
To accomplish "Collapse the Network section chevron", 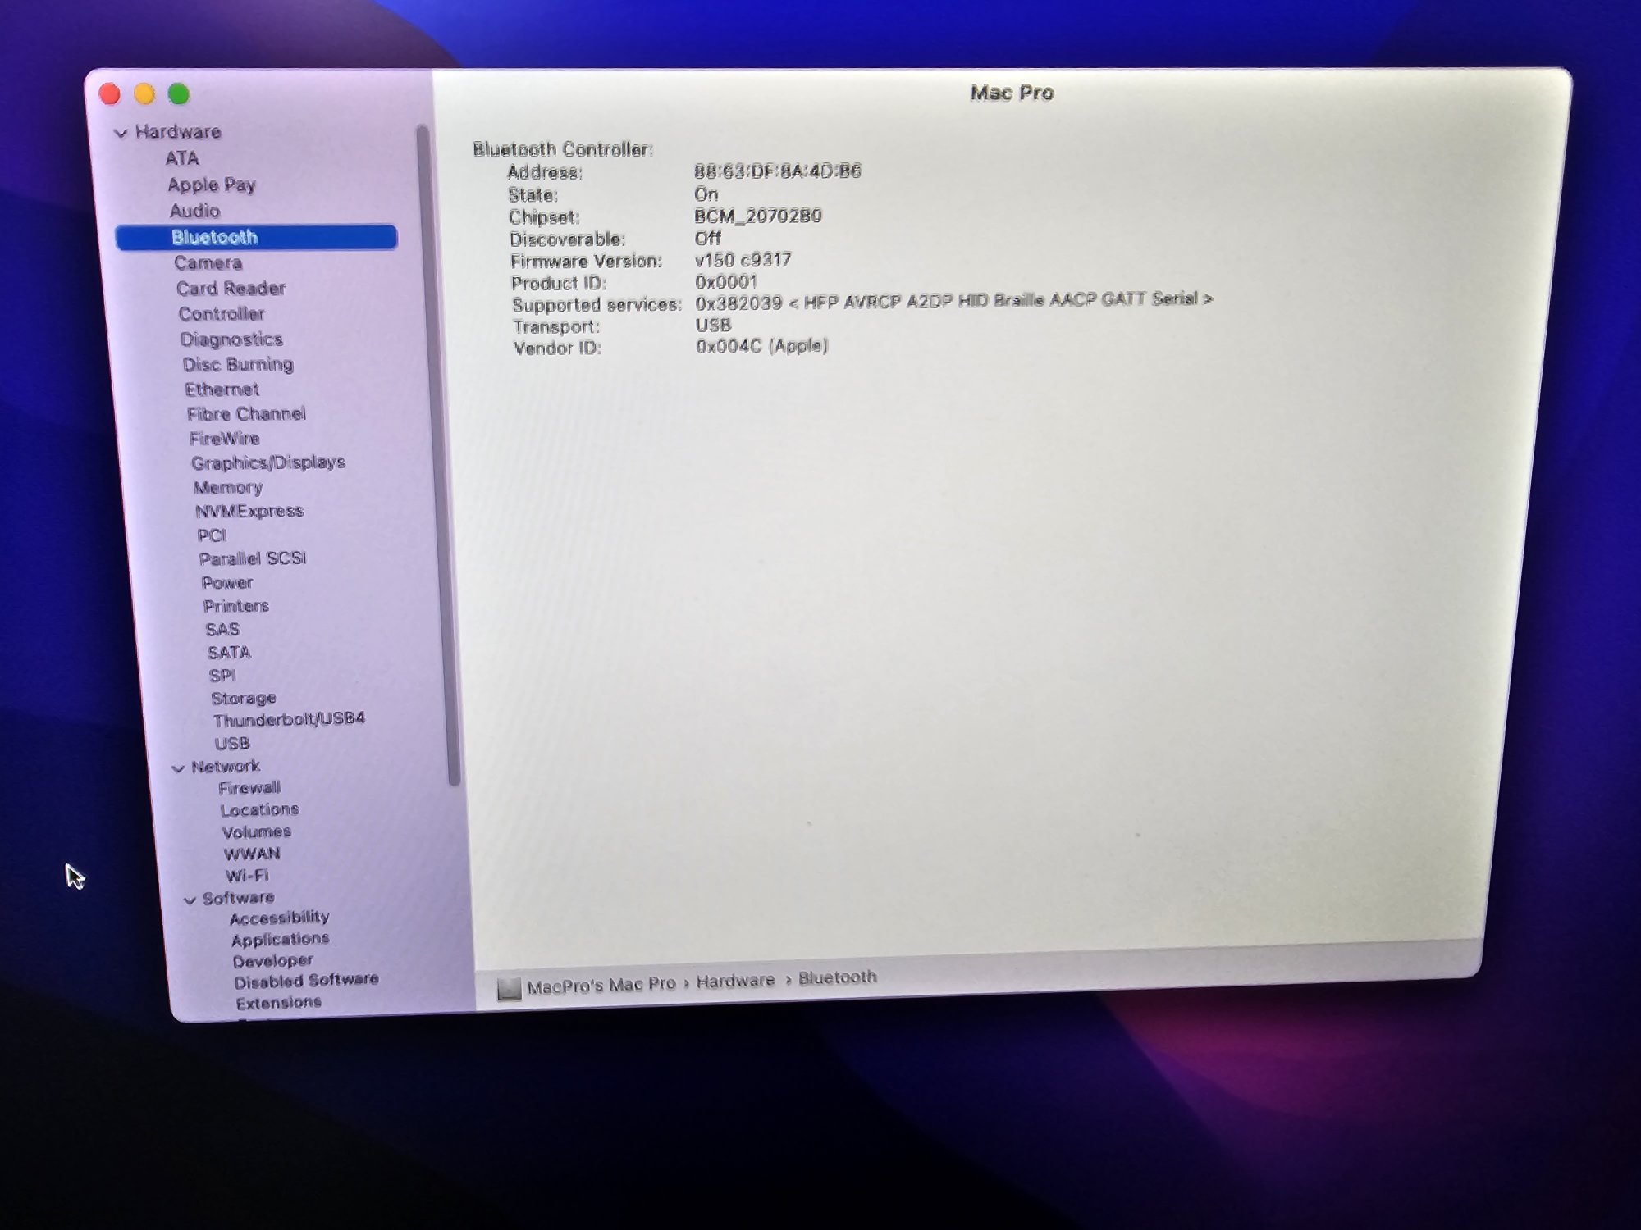I will 178,768.
